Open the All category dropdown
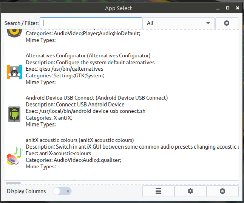Viewport: 244px width, 203px height. pos(179,23)
